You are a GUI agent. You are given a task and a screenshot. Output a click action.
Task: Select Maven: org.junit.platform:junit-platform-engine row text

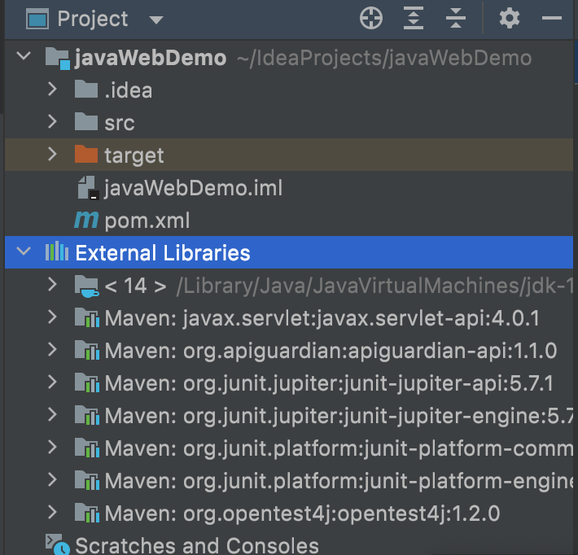[339, 481]
